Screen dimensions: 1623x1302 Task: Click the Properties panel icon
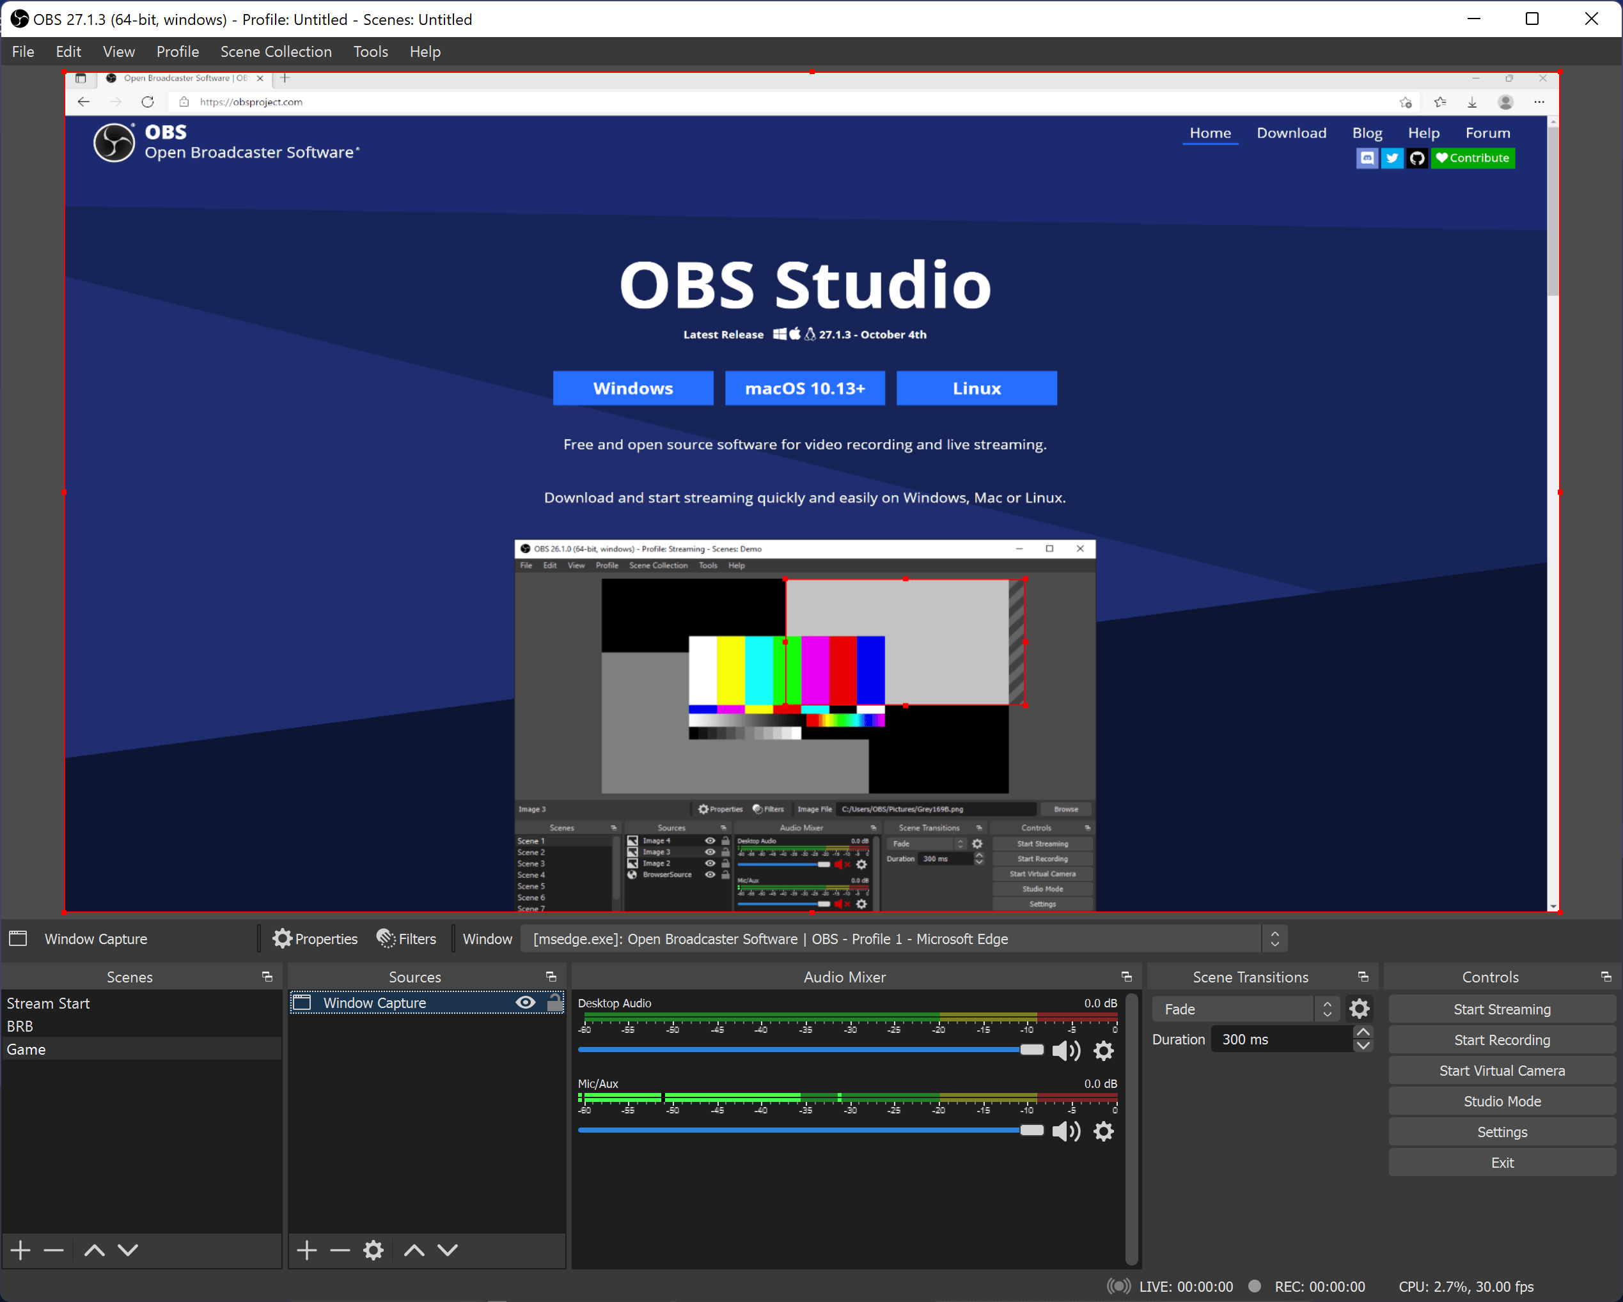282,941
